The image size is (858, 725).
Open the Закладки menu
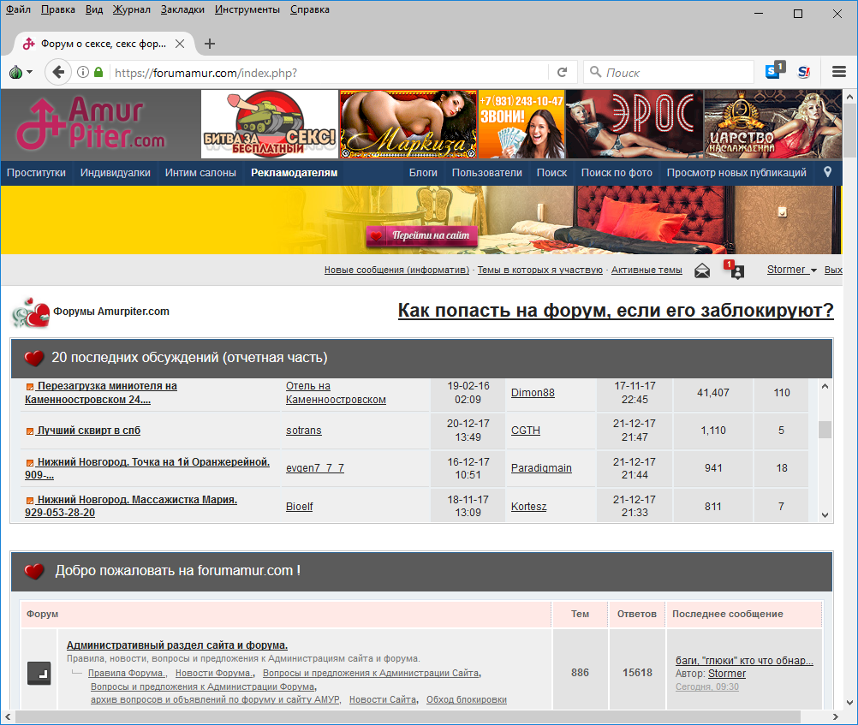(x=182, y=9)
